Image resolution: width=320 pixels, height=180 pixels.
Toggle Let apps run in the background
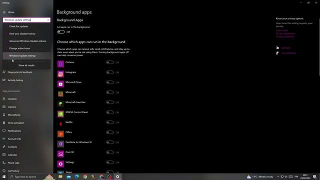click(61, 32)
